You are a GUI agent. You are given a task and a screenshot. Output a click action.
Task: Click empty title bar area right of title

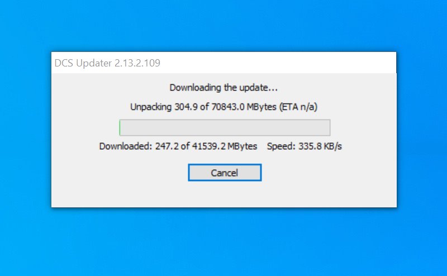[278, 63]
